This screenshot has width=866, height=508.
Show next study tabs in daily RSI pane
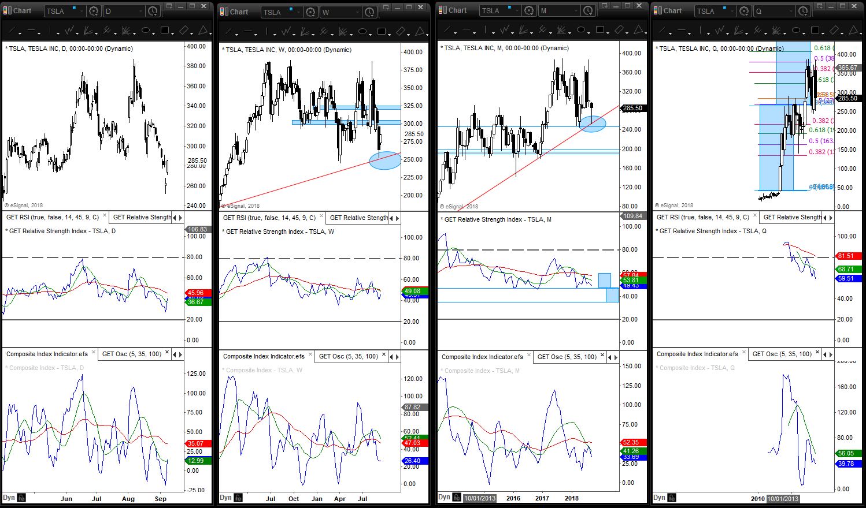point(181,218)
